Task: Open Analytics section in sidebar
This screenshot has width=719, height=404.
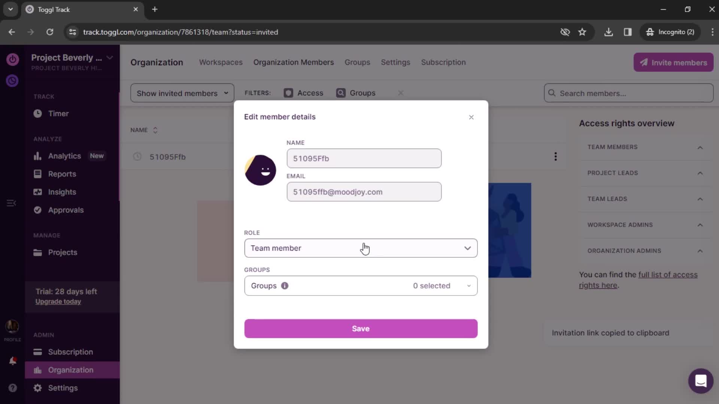Action: [64, 155]
